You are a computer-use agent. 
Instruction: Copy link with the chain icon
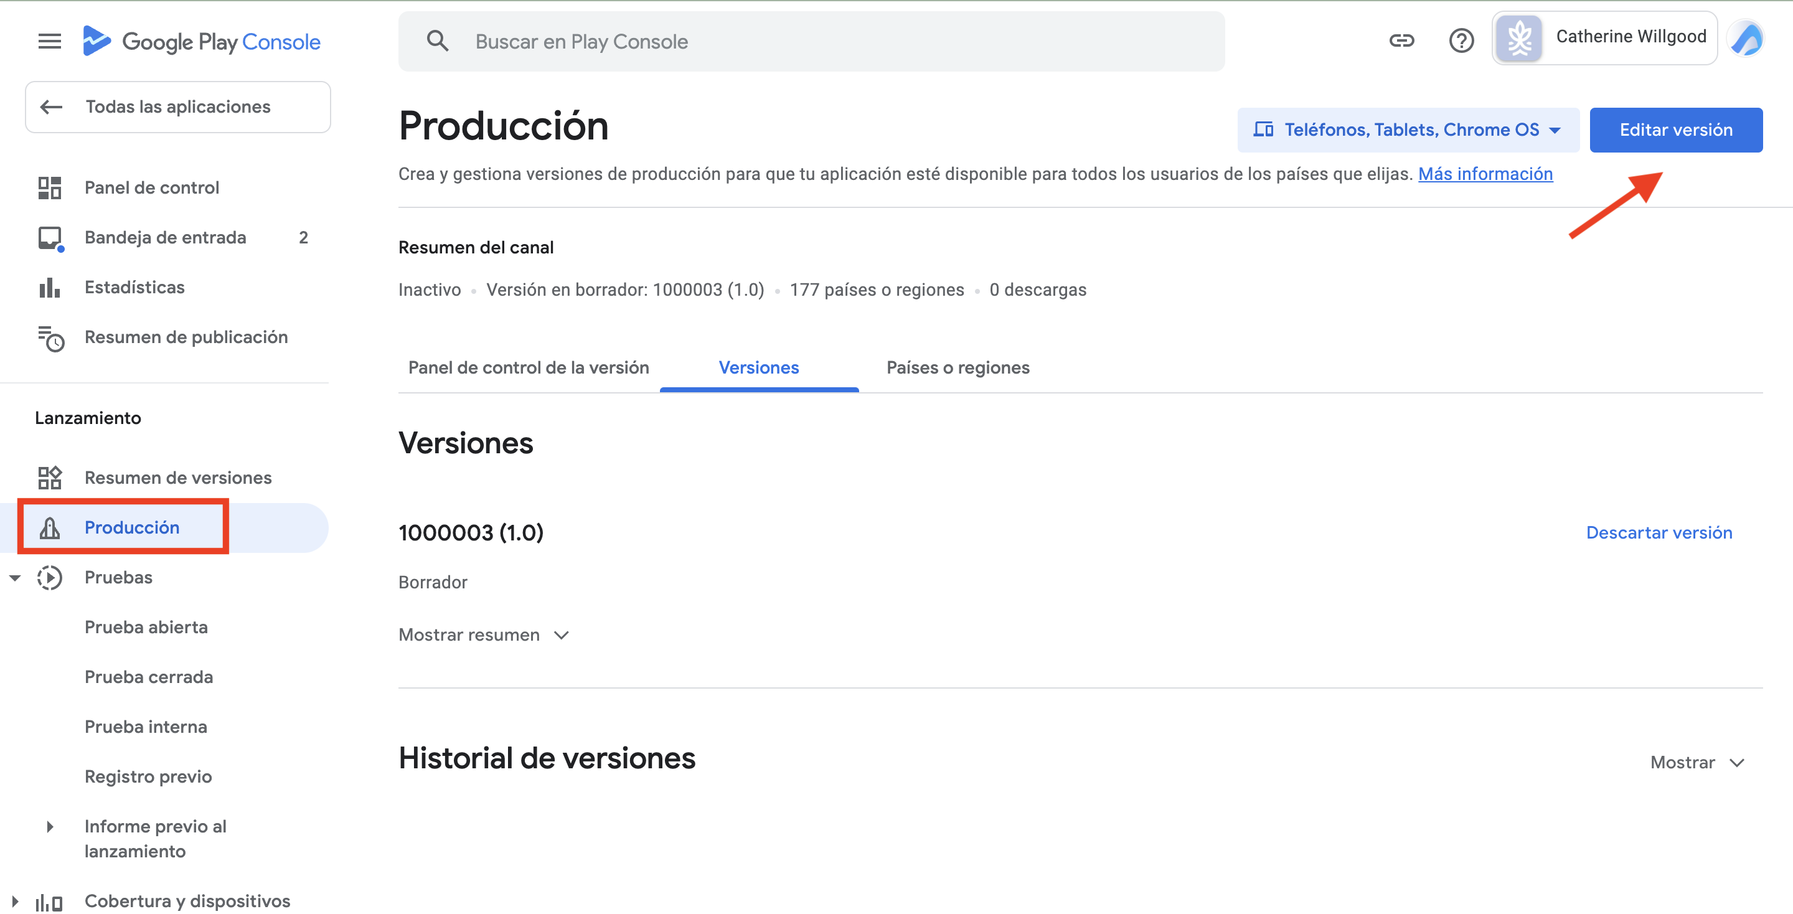tap(1401, 41)
